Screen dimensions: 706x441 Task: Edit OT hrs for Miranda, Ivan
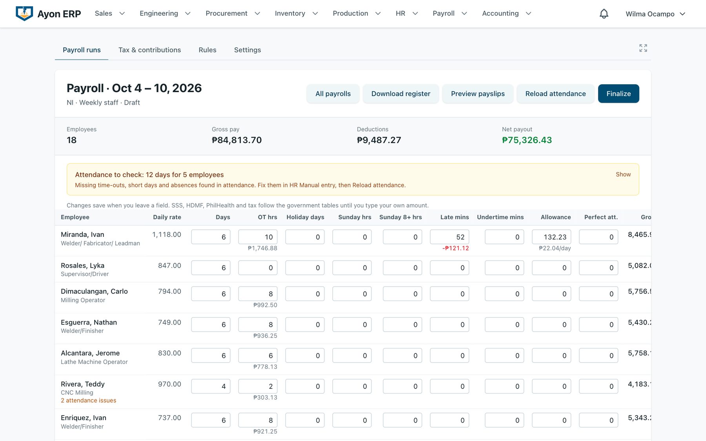258,237
